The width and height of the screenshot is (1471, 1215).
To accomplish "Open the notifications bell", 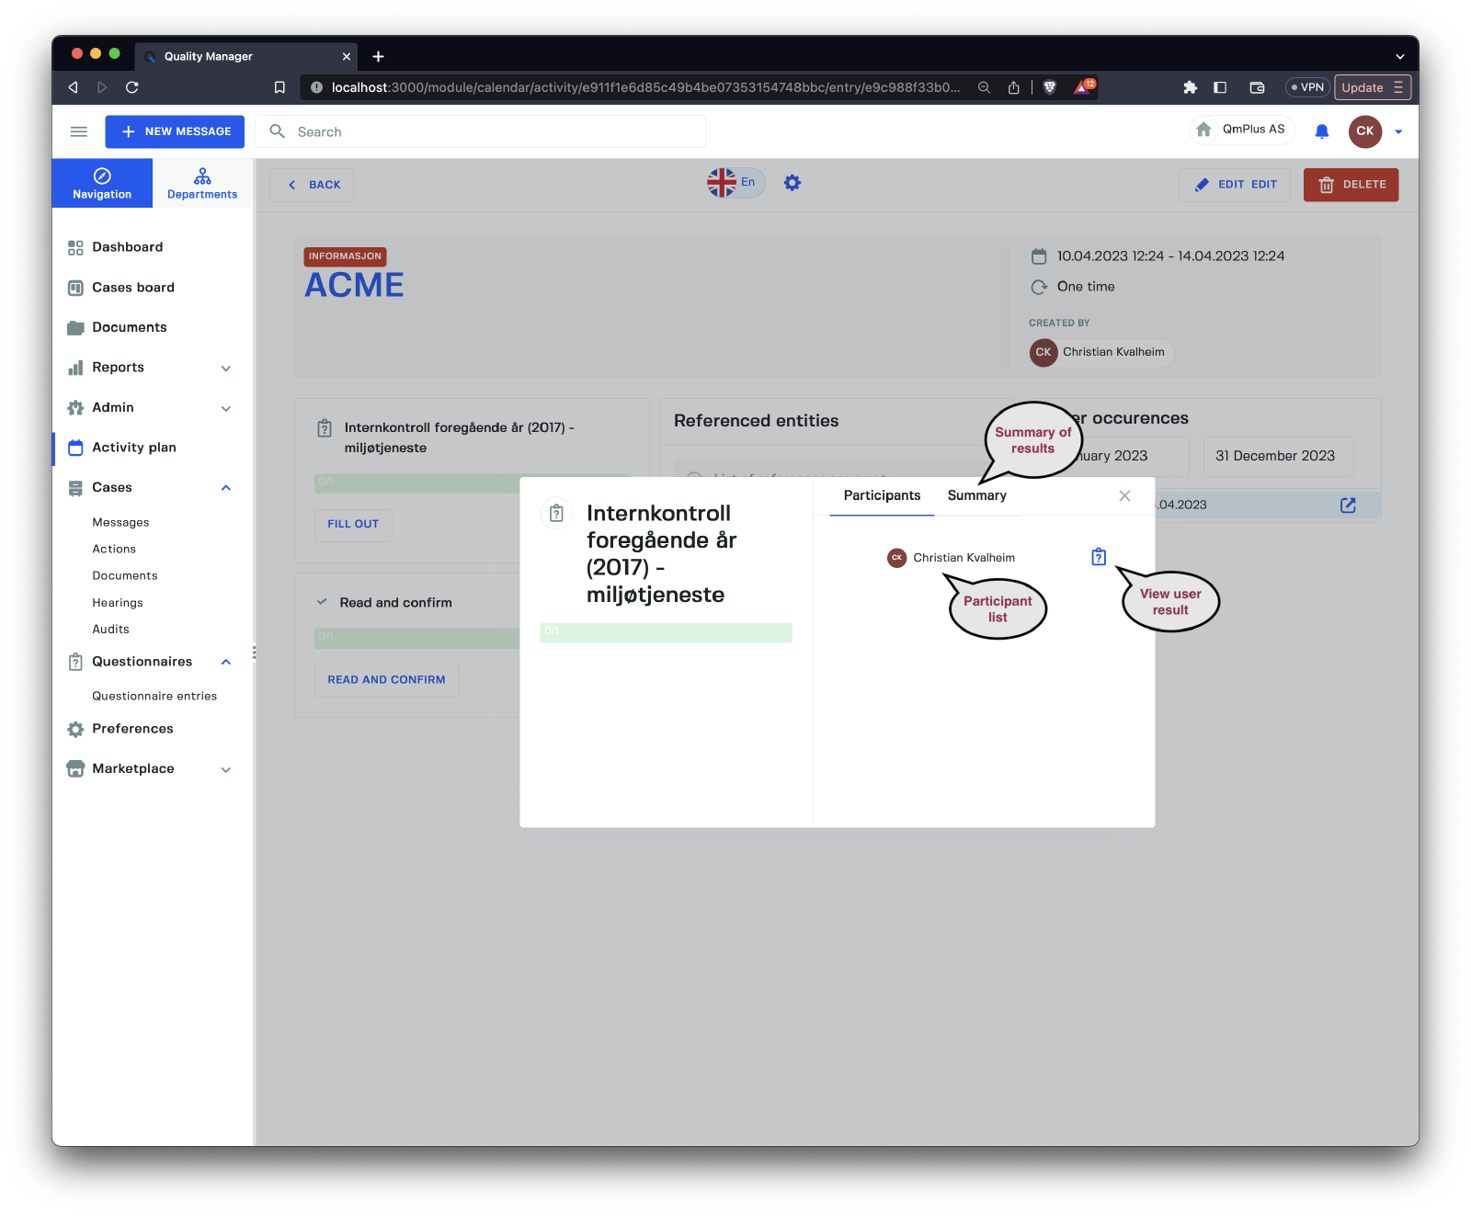I will 1321,131.
